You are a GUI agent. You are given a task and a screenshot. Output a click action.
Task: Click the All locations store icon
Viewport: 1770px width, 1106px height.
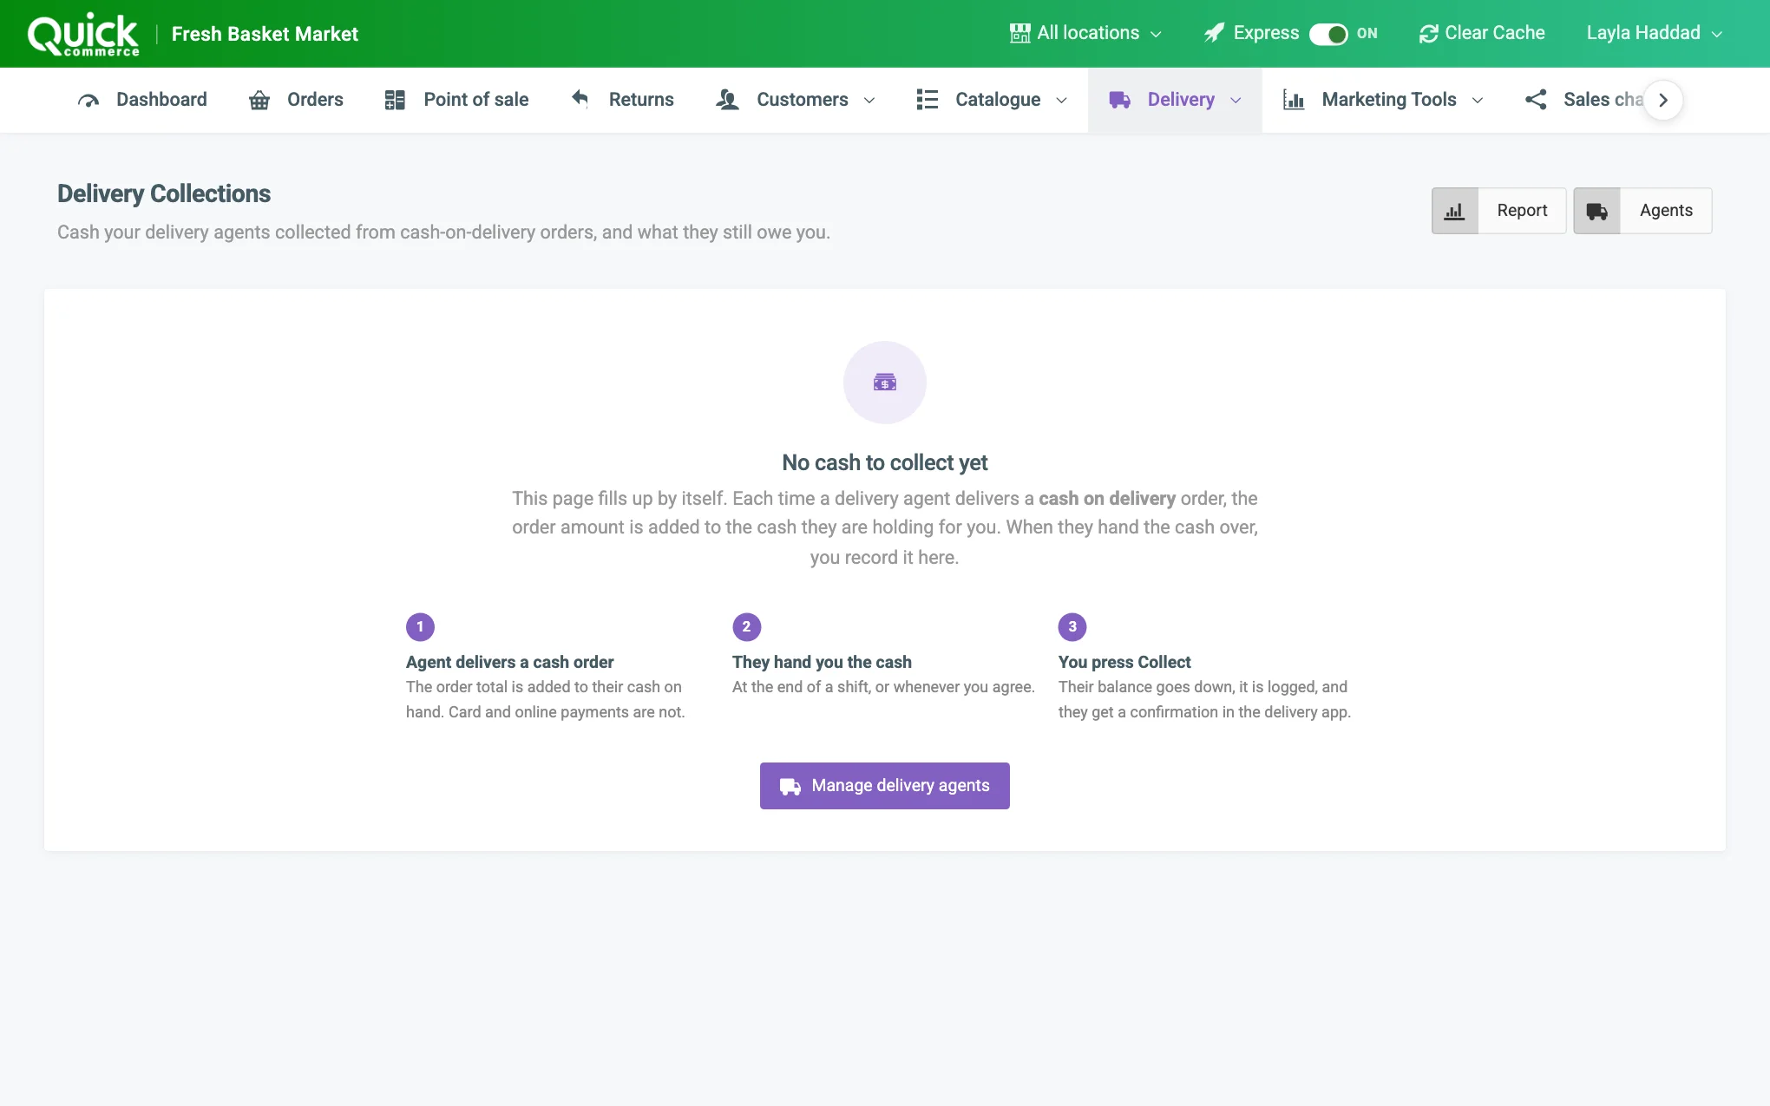click(1020, 34)
